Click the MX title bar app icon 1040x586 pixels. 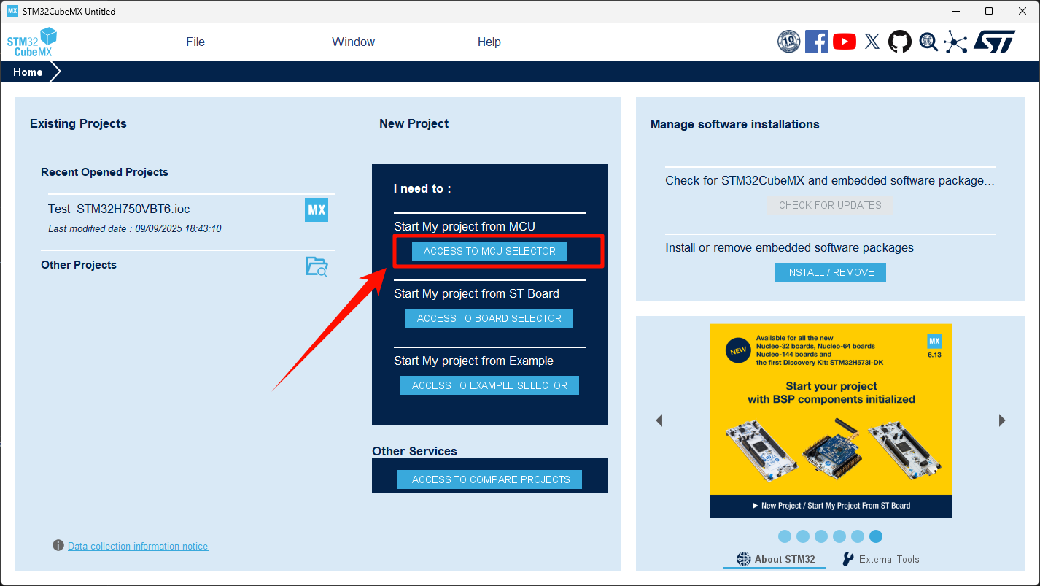pos(12,11)
